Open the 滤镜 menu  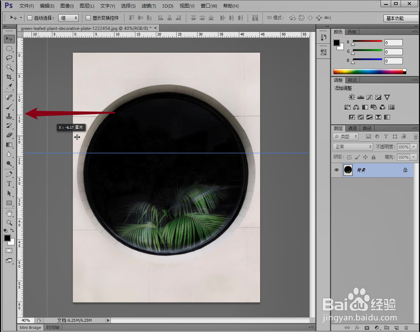(148, 6)
